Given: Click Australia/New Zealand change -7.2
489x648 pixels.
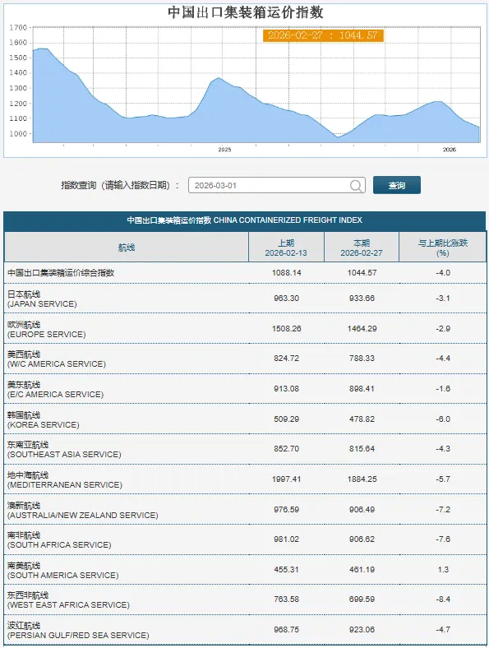Looking at the screenshot, I should click(x=443, y=510).
